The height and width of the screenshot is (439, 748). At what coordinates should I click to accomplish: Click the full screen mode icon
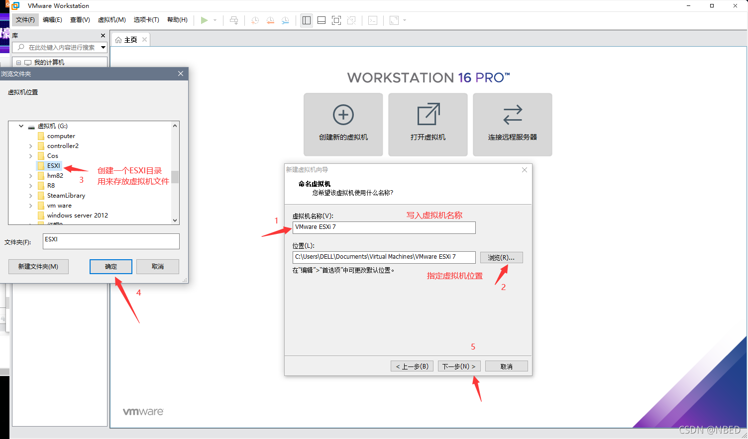click(336, 20)
